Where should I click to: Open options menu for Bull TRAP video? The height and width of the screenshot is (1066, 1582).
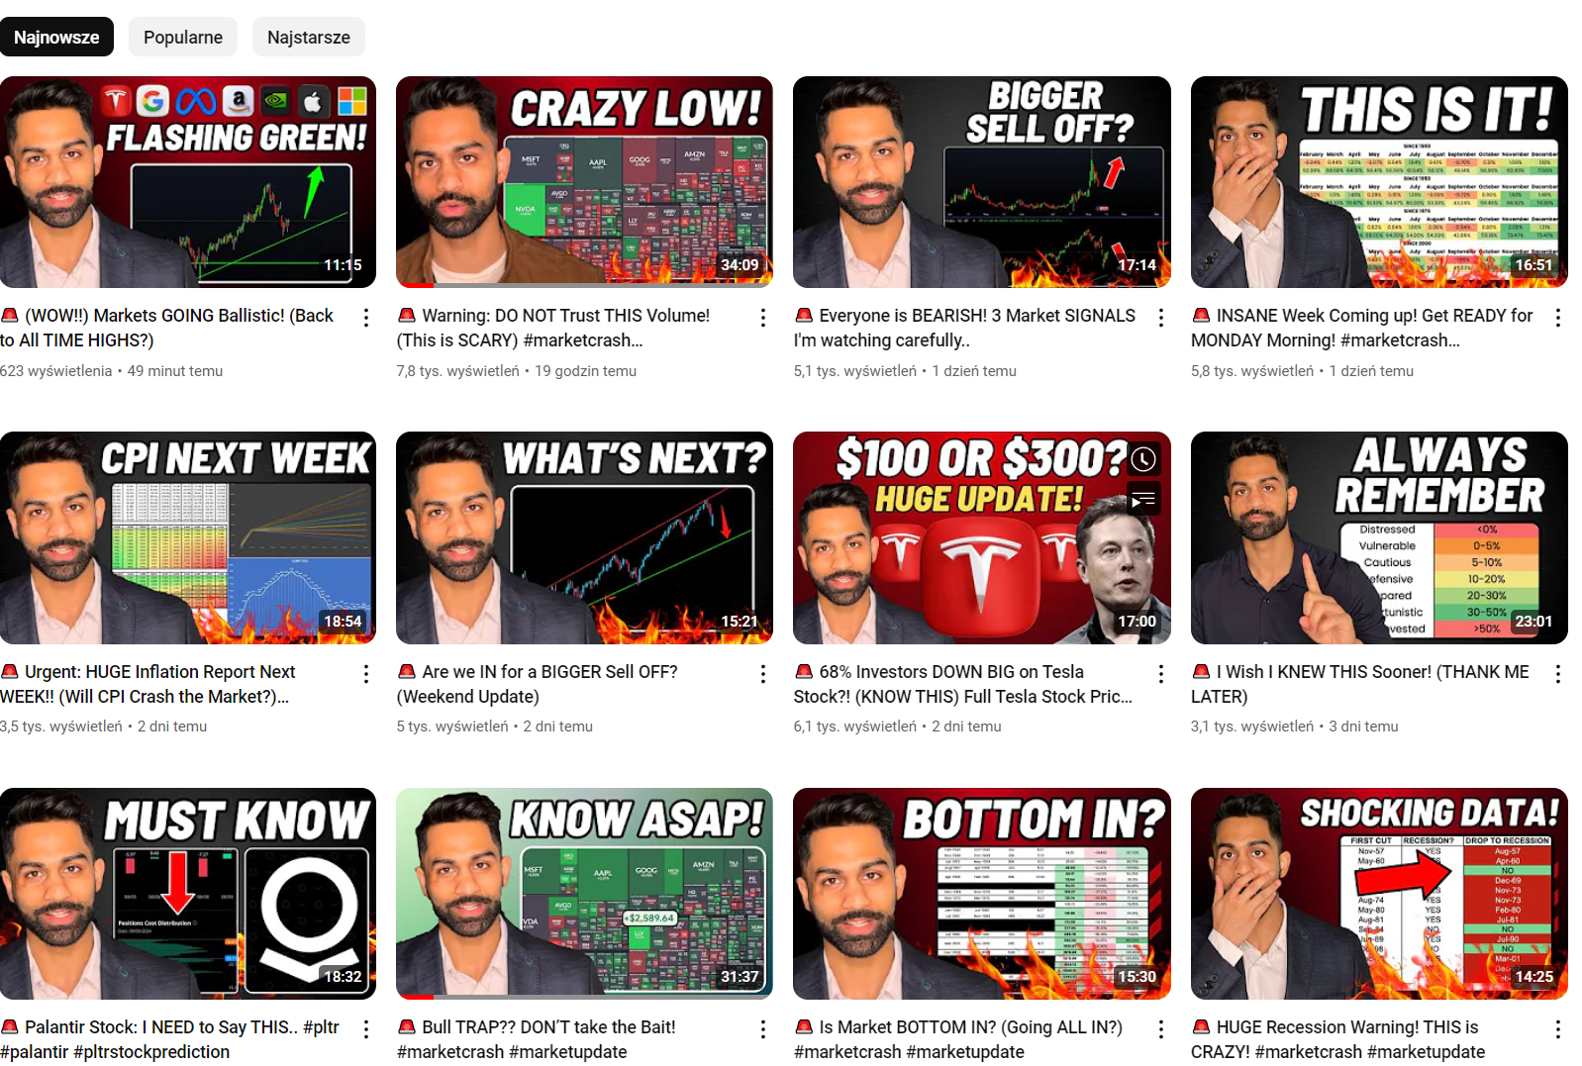[x=763, y=1029]
